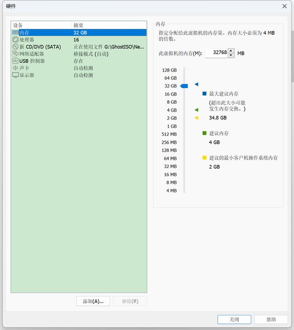Click the blue memory slider thumb at 32 GB
This screenshot has height=330, width=294.
click(x=184, y=86)
